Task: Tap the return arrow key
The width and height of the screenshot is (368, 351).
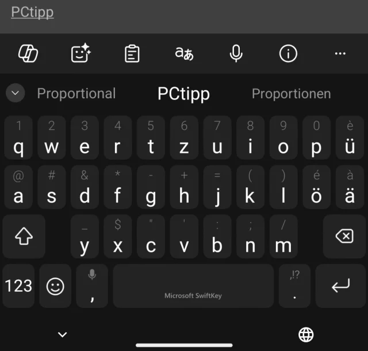Action: [340, 286]
